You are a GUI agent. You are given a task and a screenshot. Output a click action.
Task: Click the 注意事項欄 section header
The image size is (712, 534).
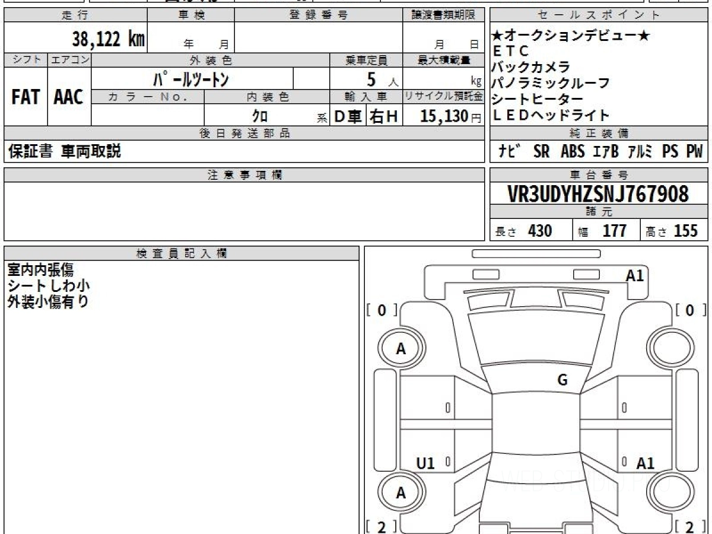[x=244, y=175]
